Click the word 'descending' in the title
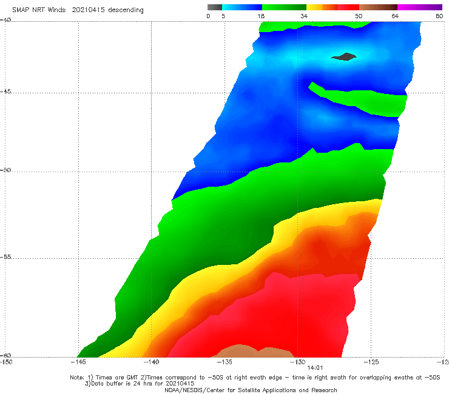Viewport: 449px width, 394px height. point(126,10)
